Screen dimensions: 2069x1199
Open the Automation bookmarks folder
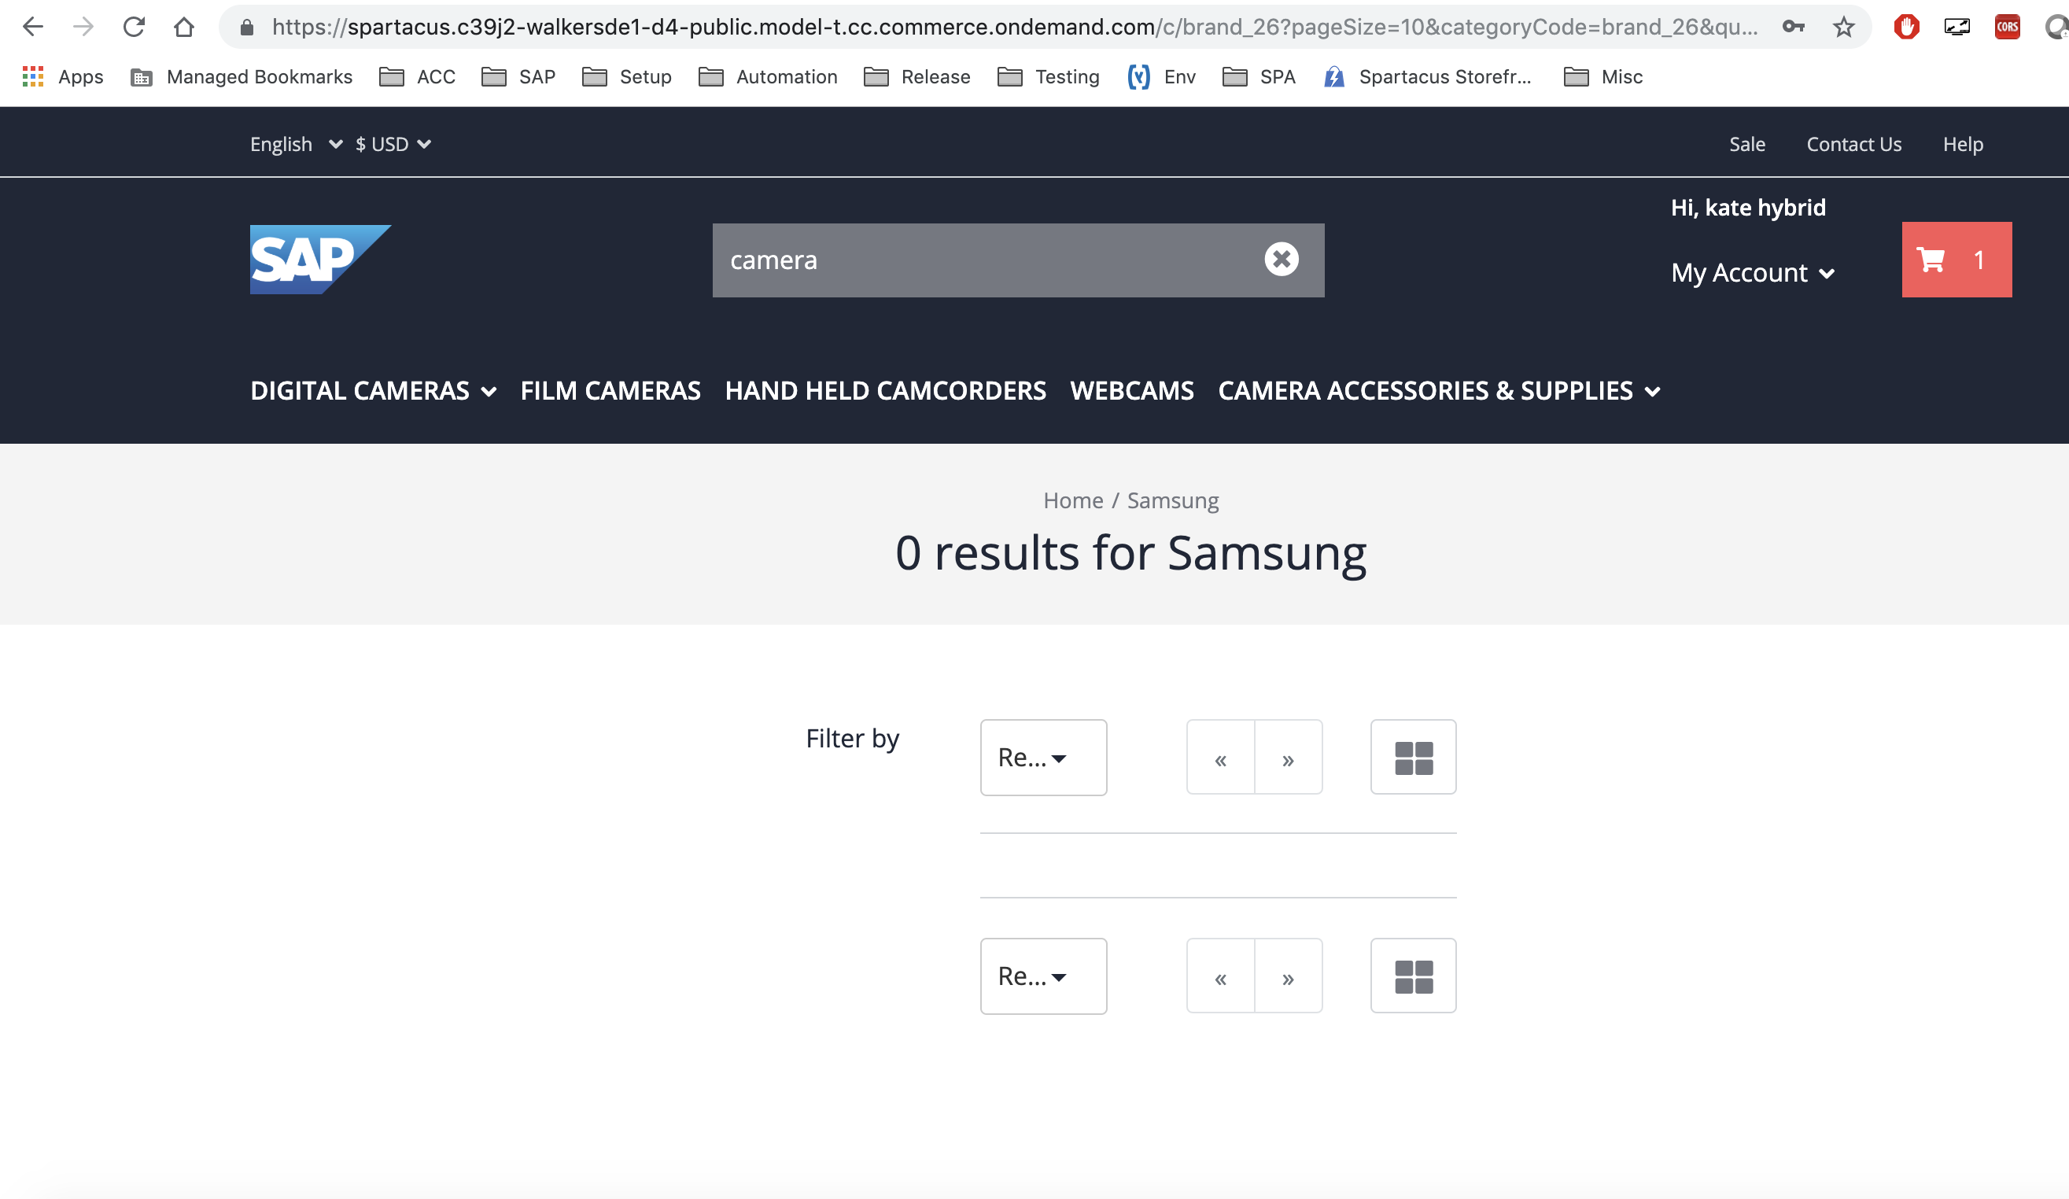point(768,76)
